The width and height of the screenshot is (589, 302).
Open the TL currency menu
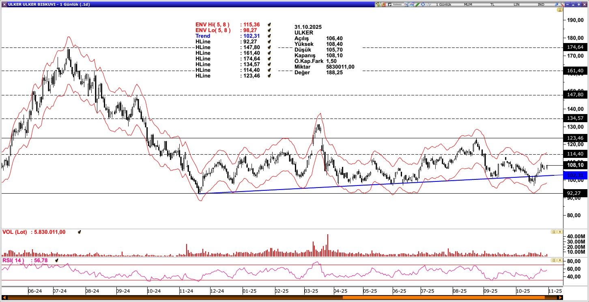[492, 4]
